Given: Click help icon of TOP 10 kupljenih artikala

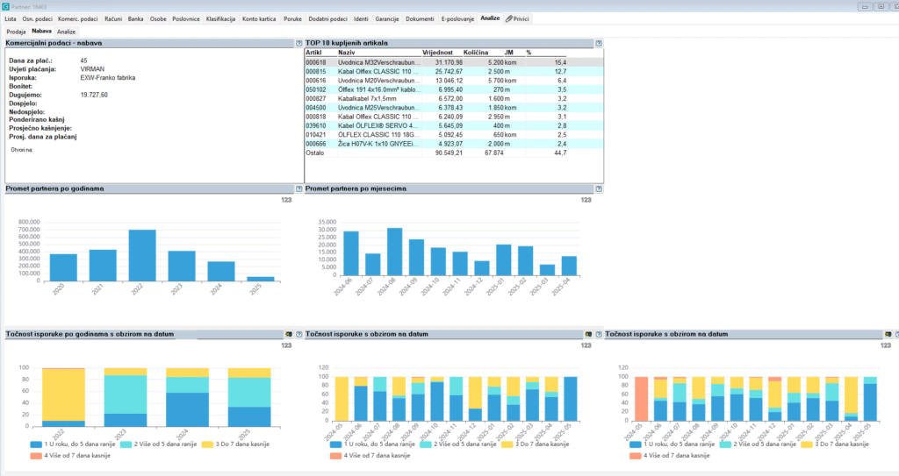Looking at the screenshot, I should [598, 43].
